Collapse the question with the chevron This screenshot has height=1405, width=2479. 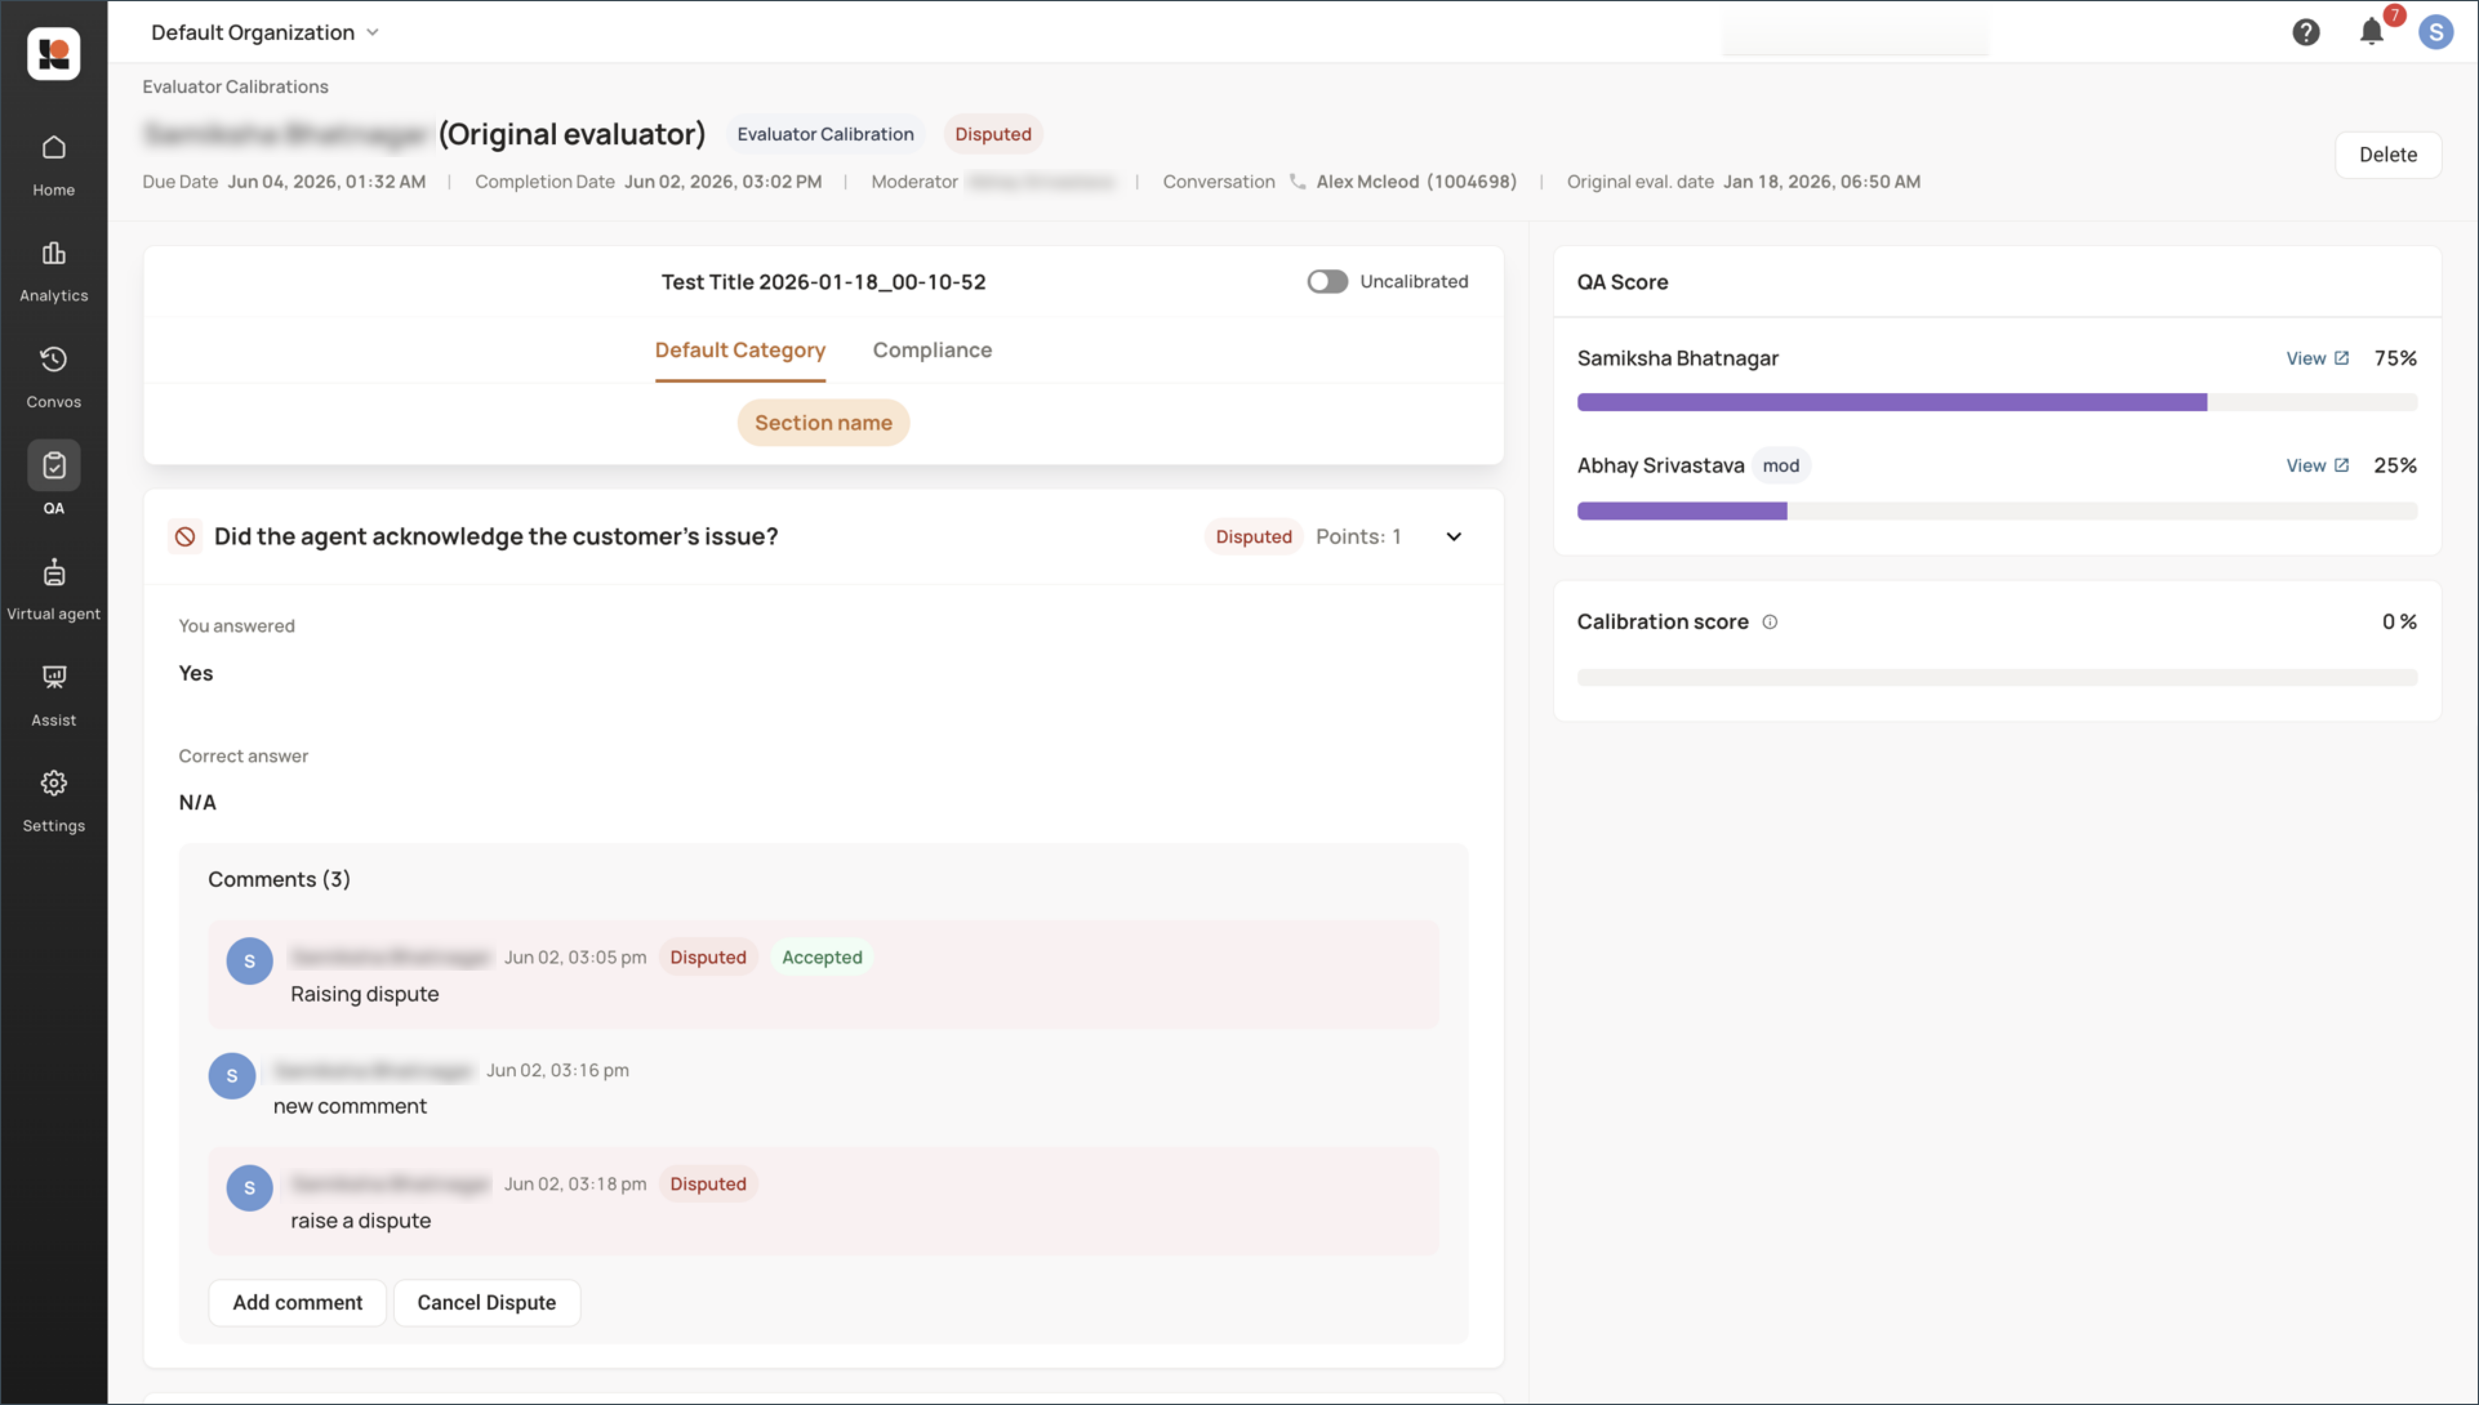click(1454, 536)
